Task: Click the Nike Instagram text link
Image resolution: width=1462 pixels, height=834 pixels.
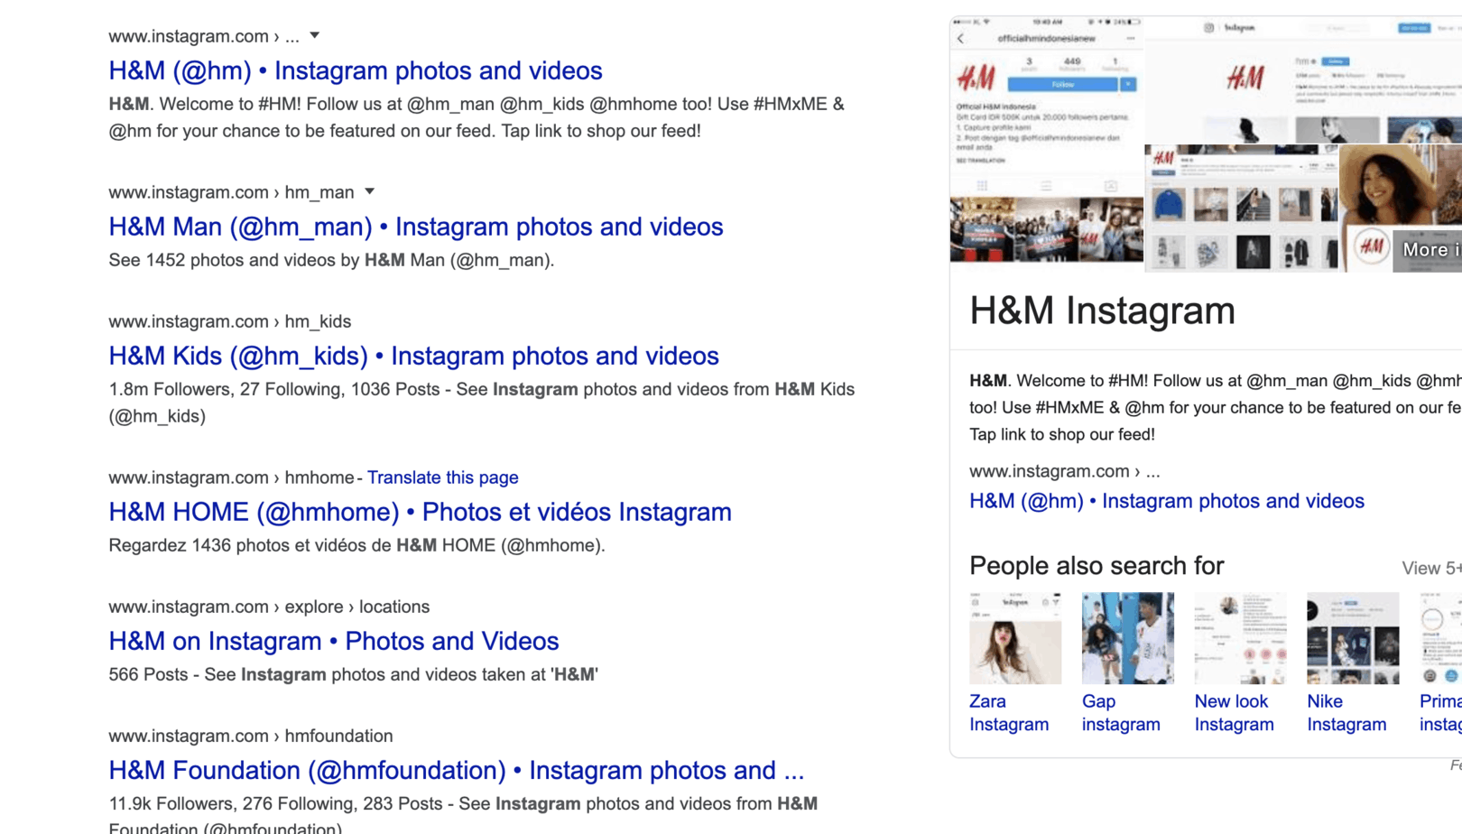Action: tap(1346, 713)
